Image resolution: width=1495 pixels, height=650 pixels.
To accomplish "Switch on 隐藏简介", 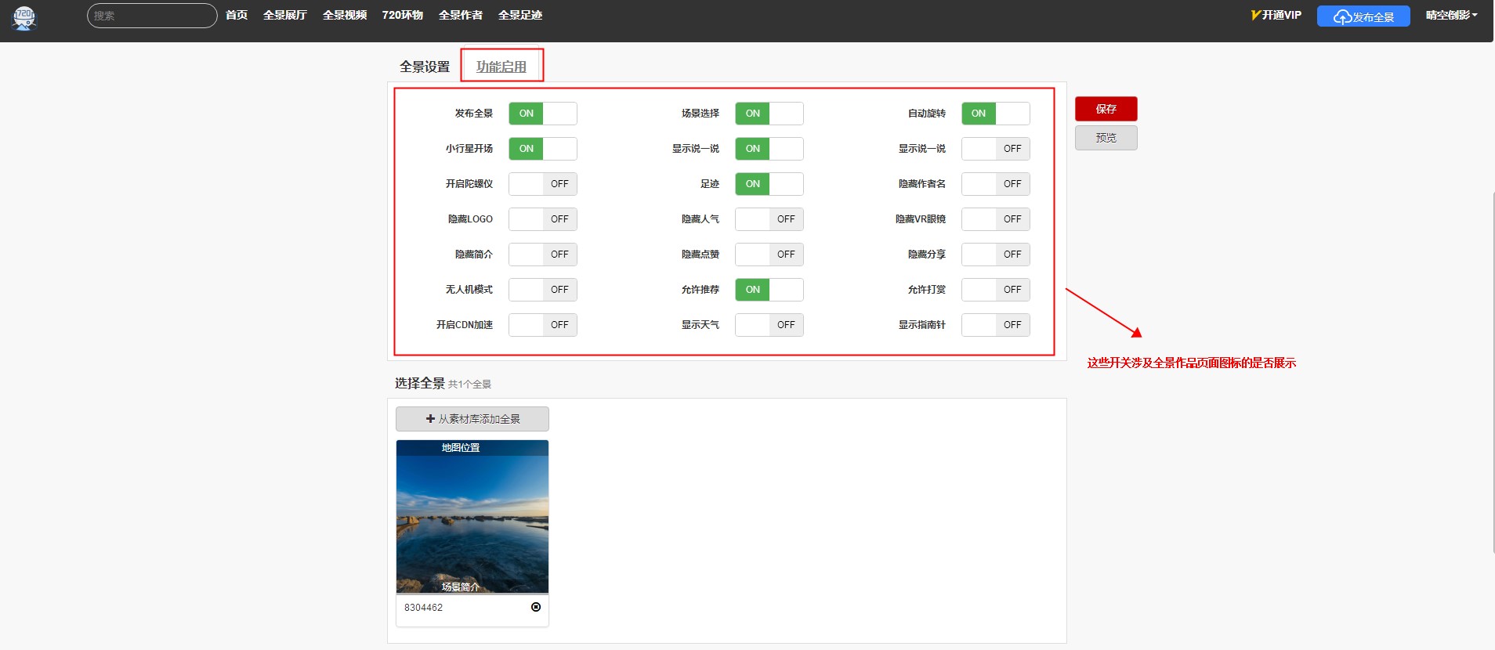I will click(543, 255).
